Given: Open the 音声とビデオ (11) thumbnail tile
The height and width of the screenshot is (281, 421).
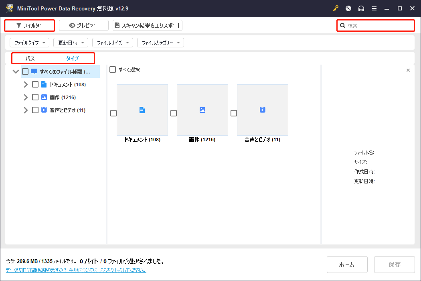Looking at the screenshot, I should coord(263,110).
